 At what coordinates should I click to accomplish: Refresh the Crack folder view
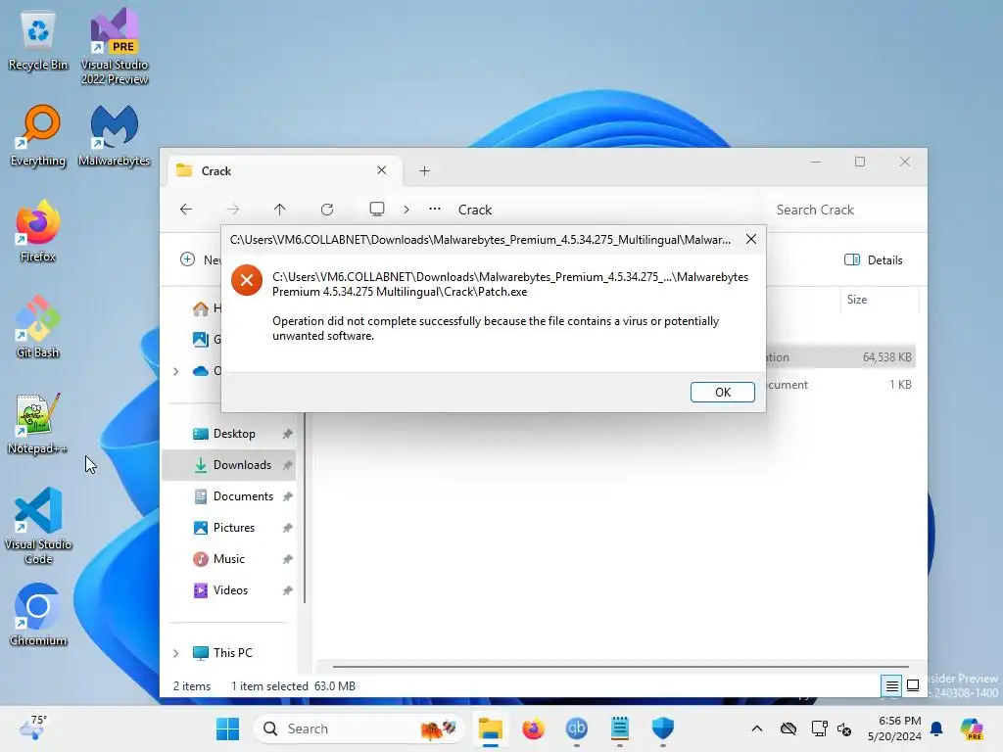click(x=327, y=210)
